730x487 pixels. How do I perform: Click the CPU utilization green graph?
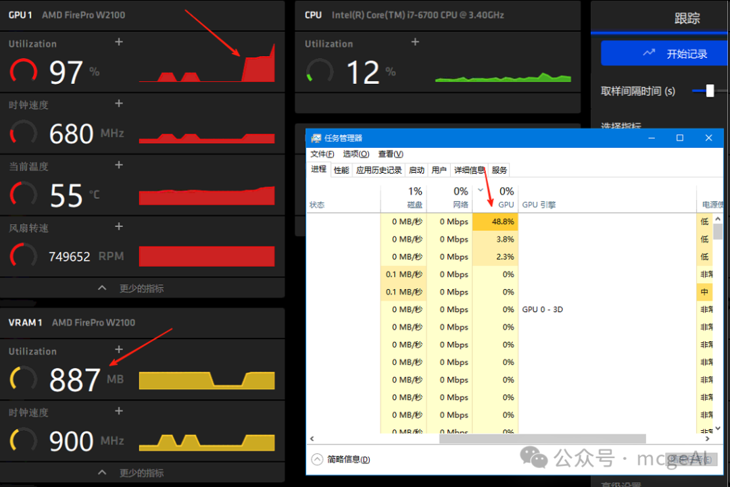pos(503,77)
